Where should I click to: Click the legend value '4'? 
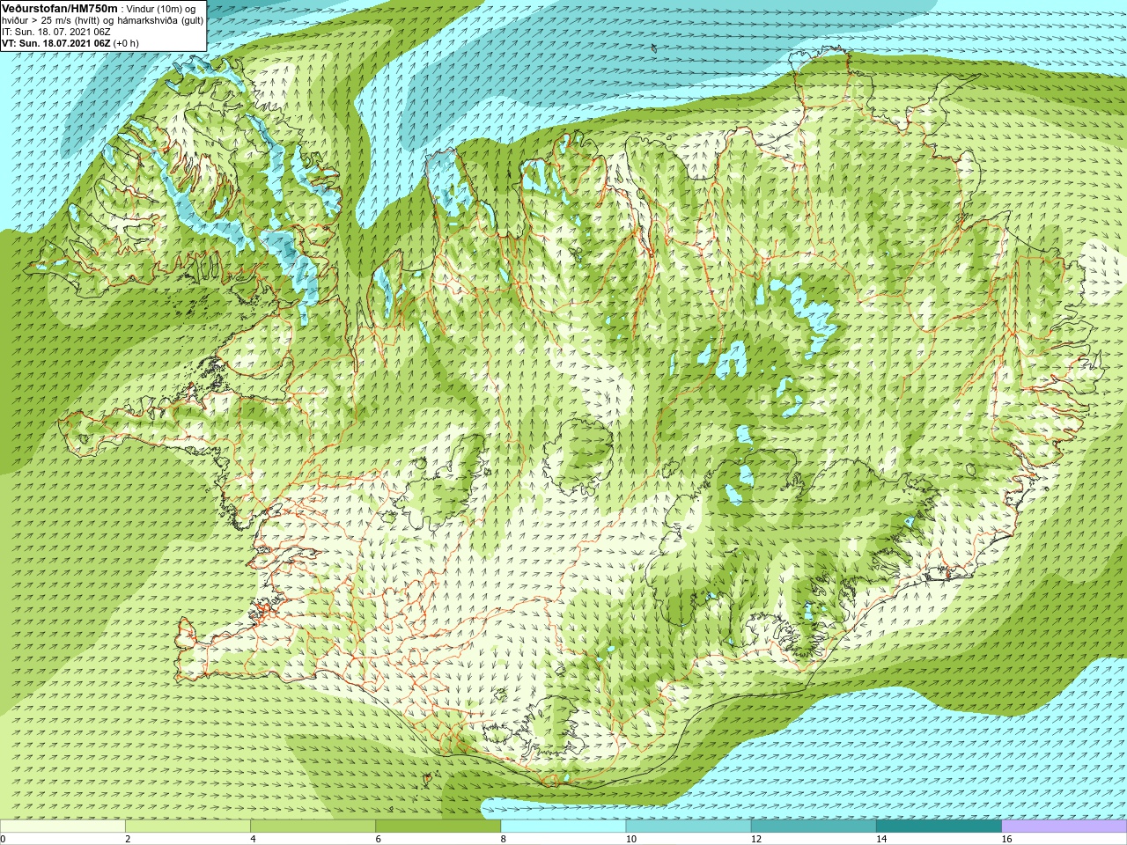pos(253,839)
